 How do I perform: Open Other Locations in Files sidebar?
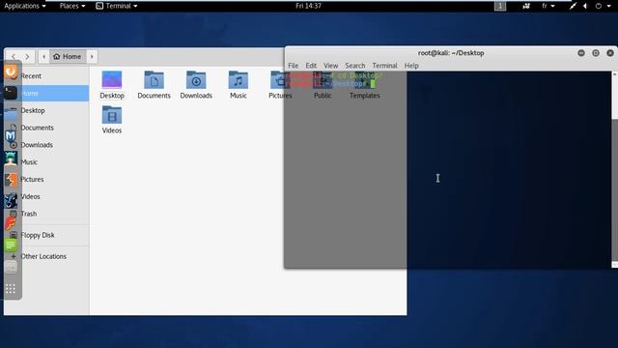tap(46, 256)
